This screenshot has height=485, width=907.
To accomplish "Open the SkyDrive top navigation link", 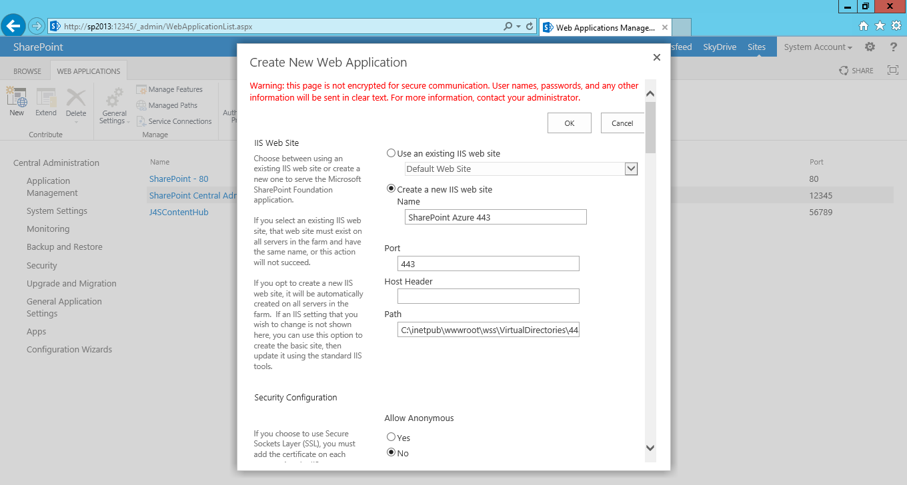I will [720, 47].
